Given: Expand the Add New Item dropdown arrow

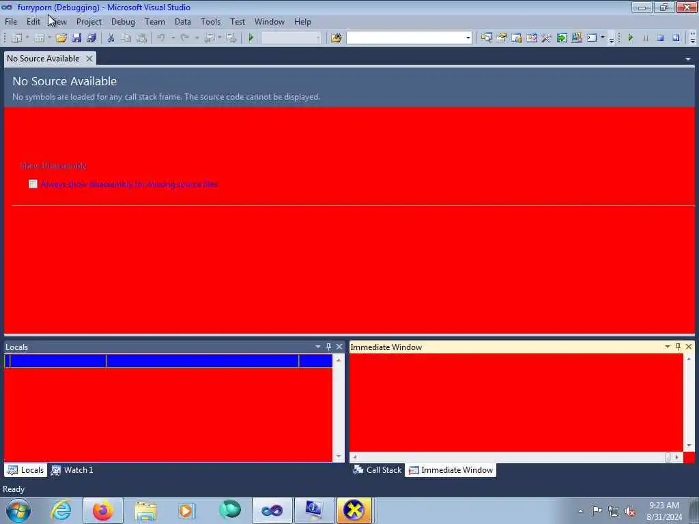Looking at the screenshot, I should (49, 38).
